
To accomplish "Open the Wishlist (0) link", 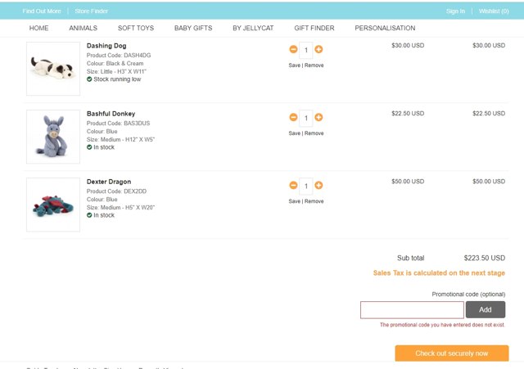I will point(494,11).
